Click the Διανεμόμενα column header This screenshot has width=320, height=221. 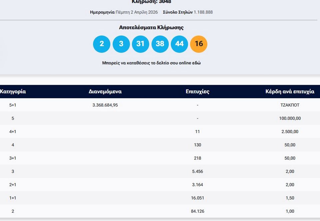pyautogui.click(x=105, y=92)
